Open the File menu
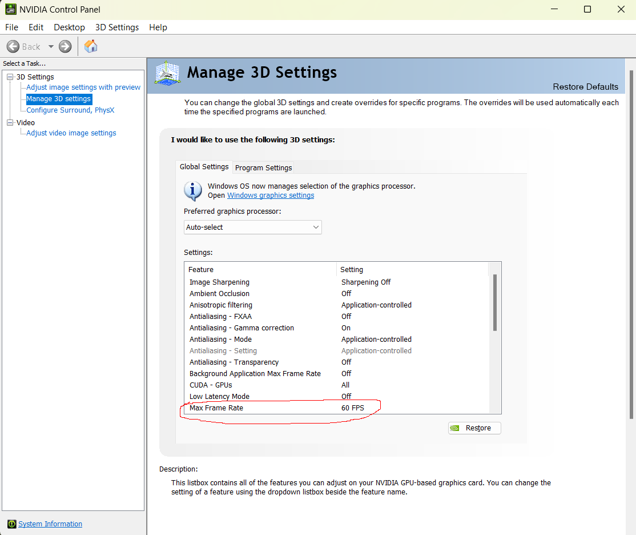 pos(11,27)
